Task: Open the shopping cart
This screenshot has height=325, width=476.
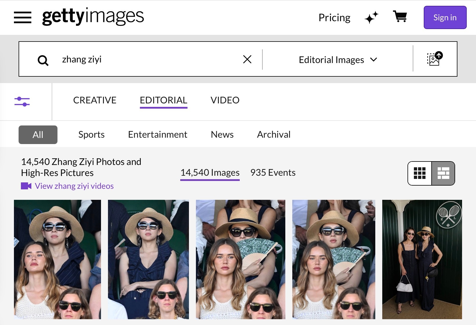Action: click(x=400, y=17)
